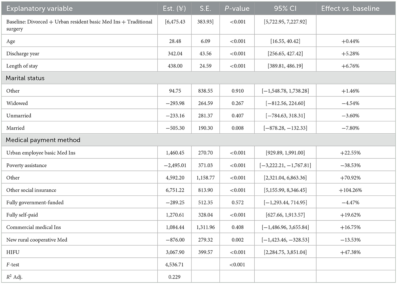397x284 pixels.
Task: Click the adjusted R² value 0.229
Action: point(174,277)
